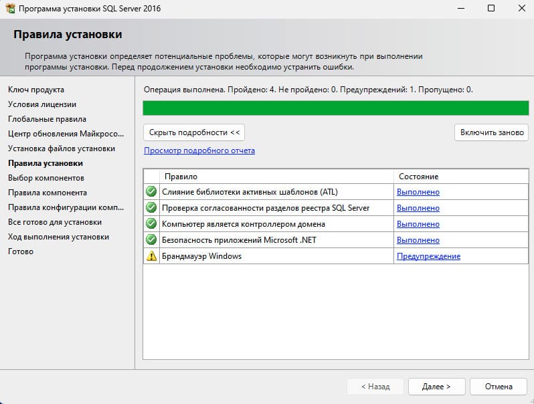Click the Далее button
The width and height of the screenshot is (534, 404).
(x=436, y=387)
